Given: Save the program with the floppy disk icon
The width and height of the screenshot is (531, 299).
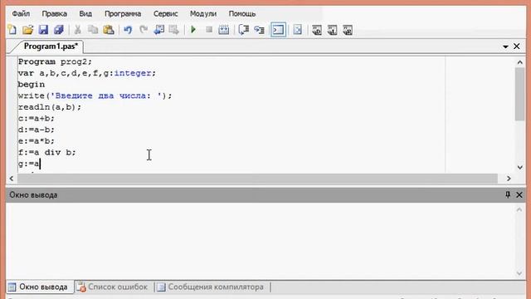Looking at the screenshot, I should 43,30.
